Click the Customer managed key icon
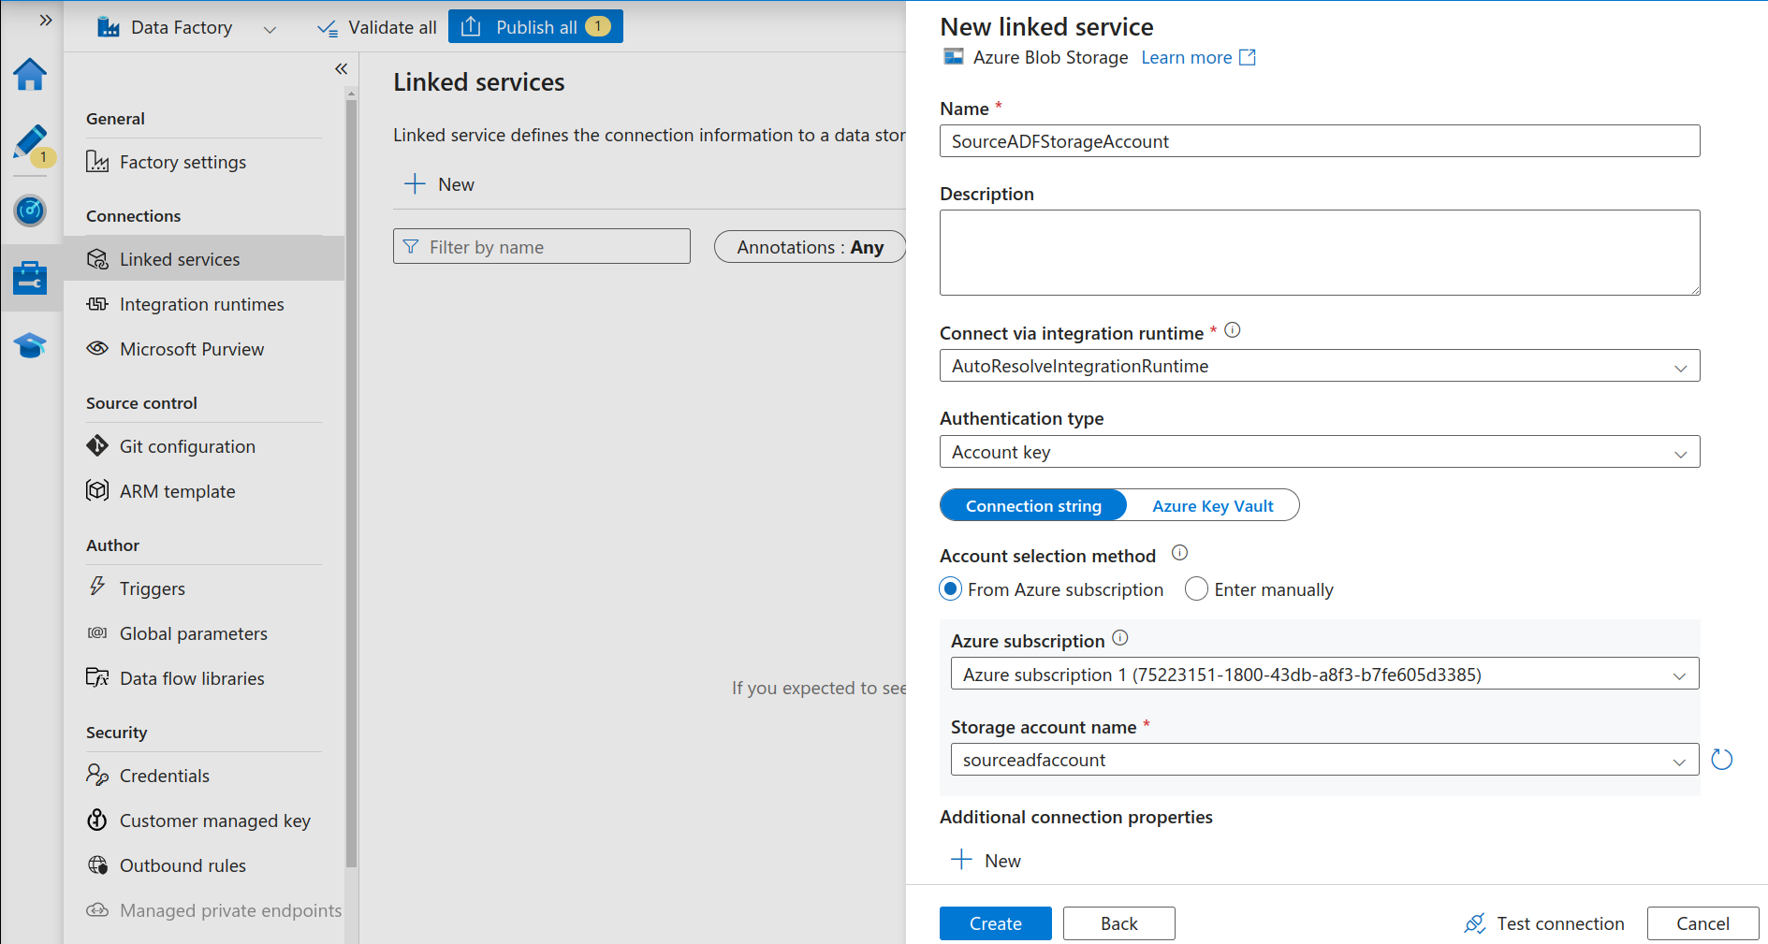 click(97, 820)
